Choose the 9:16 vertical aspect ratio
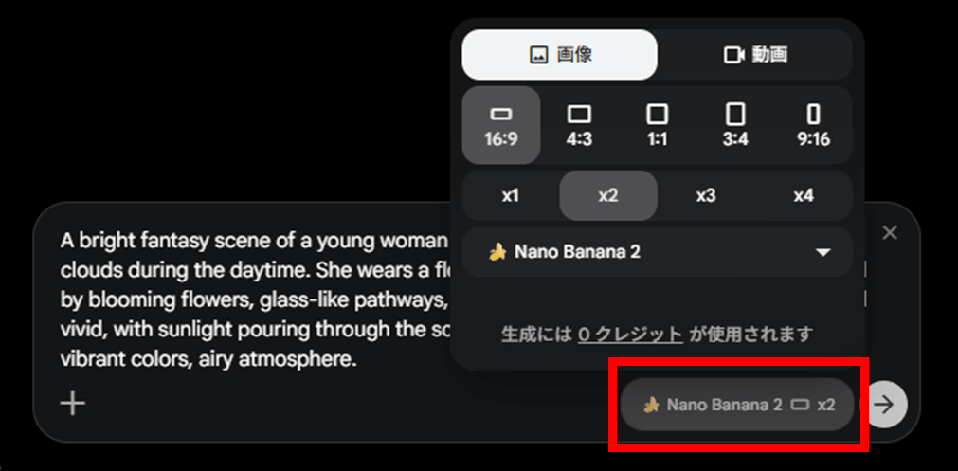 coord(813,125)
